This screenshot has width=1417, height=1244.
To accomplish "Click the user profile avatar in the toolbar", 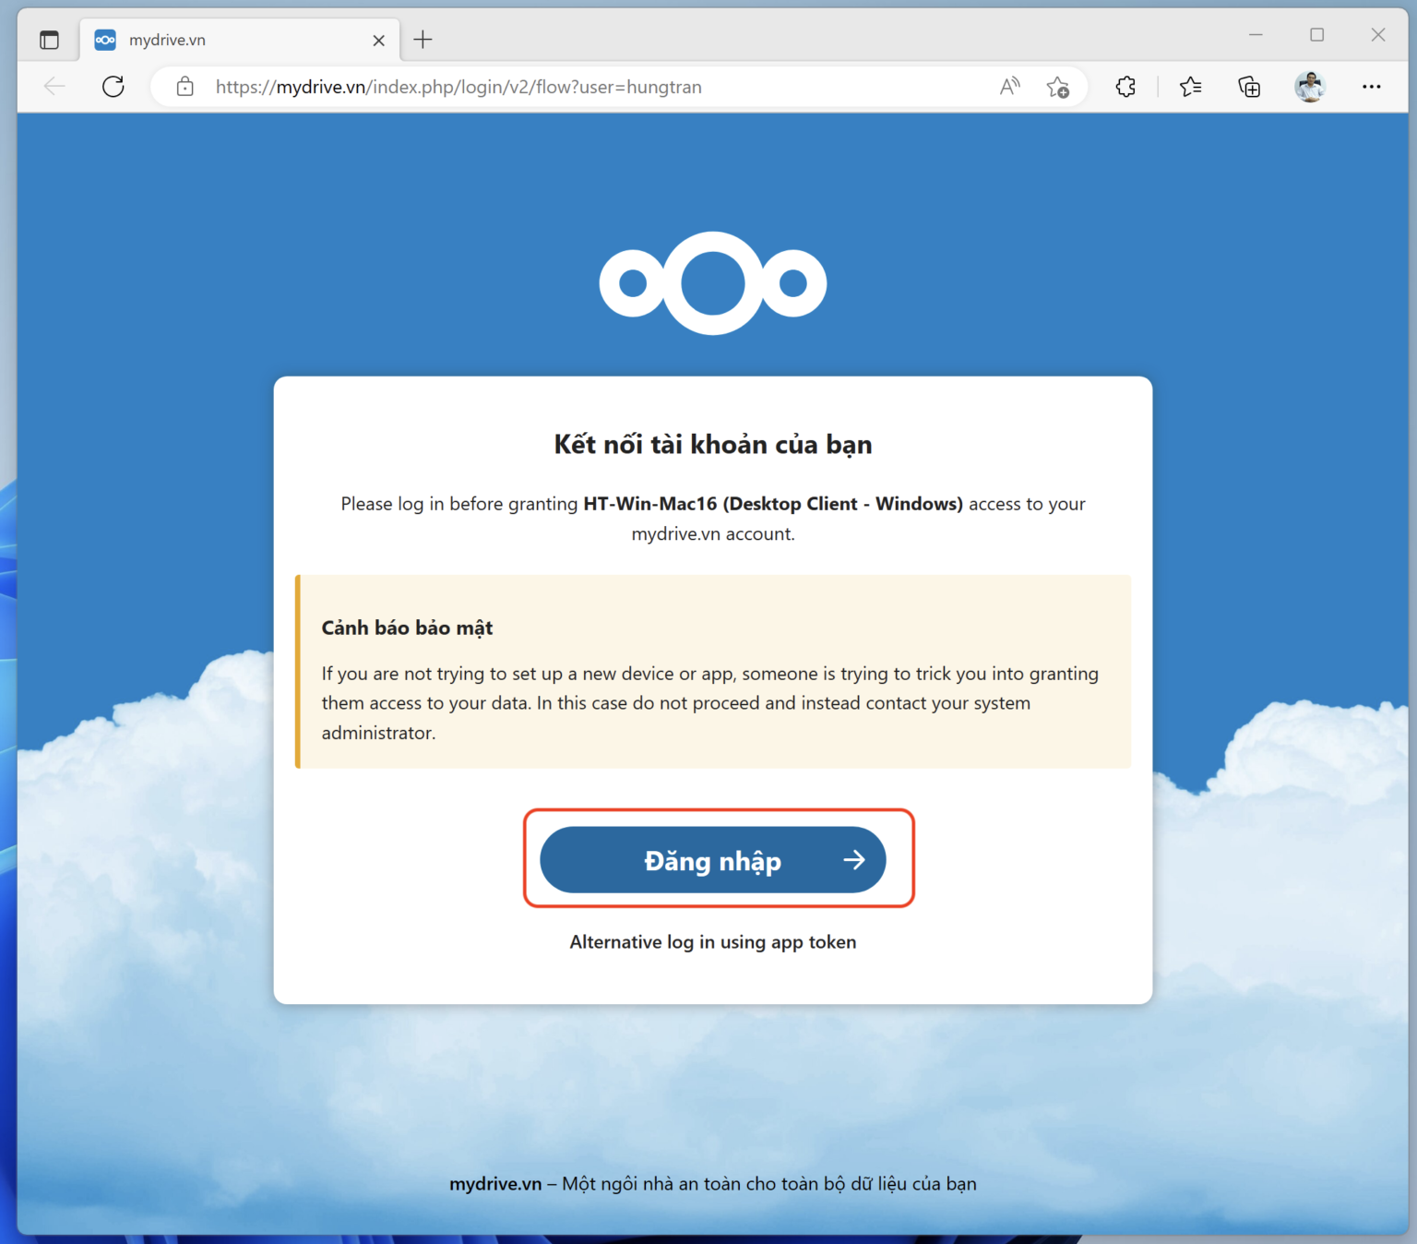I will point(1310,87).
